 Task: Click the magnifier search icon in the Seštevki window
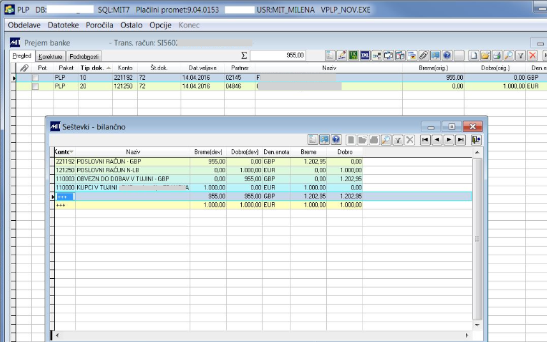click(x=386, y=140)
